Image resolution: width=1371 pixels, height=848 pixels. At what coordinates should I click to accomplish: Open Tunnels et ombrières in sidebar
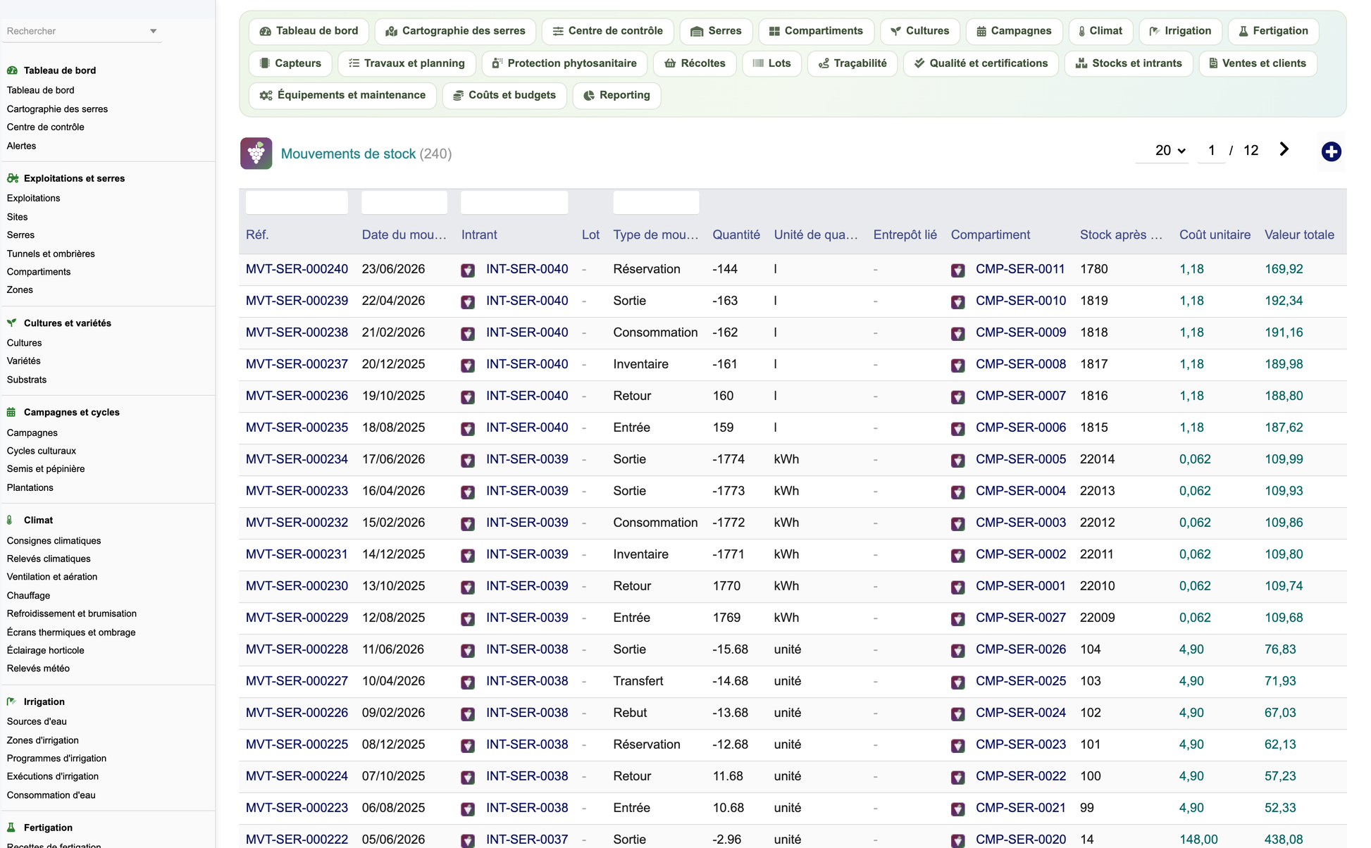51,254
